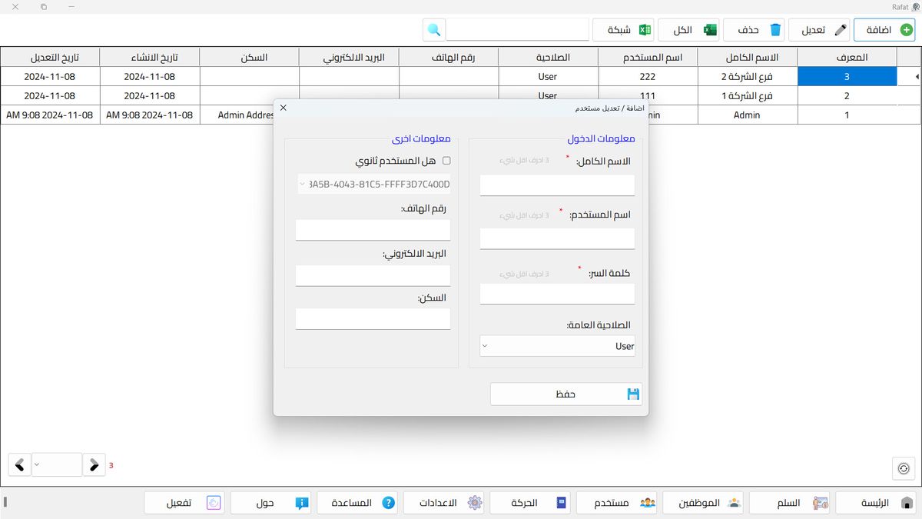This screenshot has width=922, height=519.
Task: Click the شبكة grid Excel icon
Action: [645, 30]
